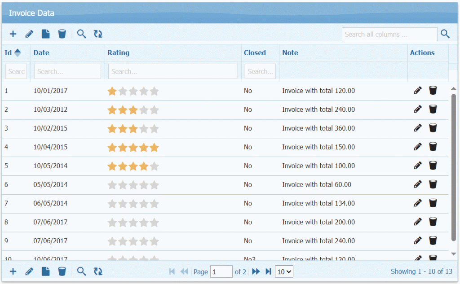Click the reload grid icon in top toolbar
This screenshot has height=284, width=460.
click(x=98, y=34)
